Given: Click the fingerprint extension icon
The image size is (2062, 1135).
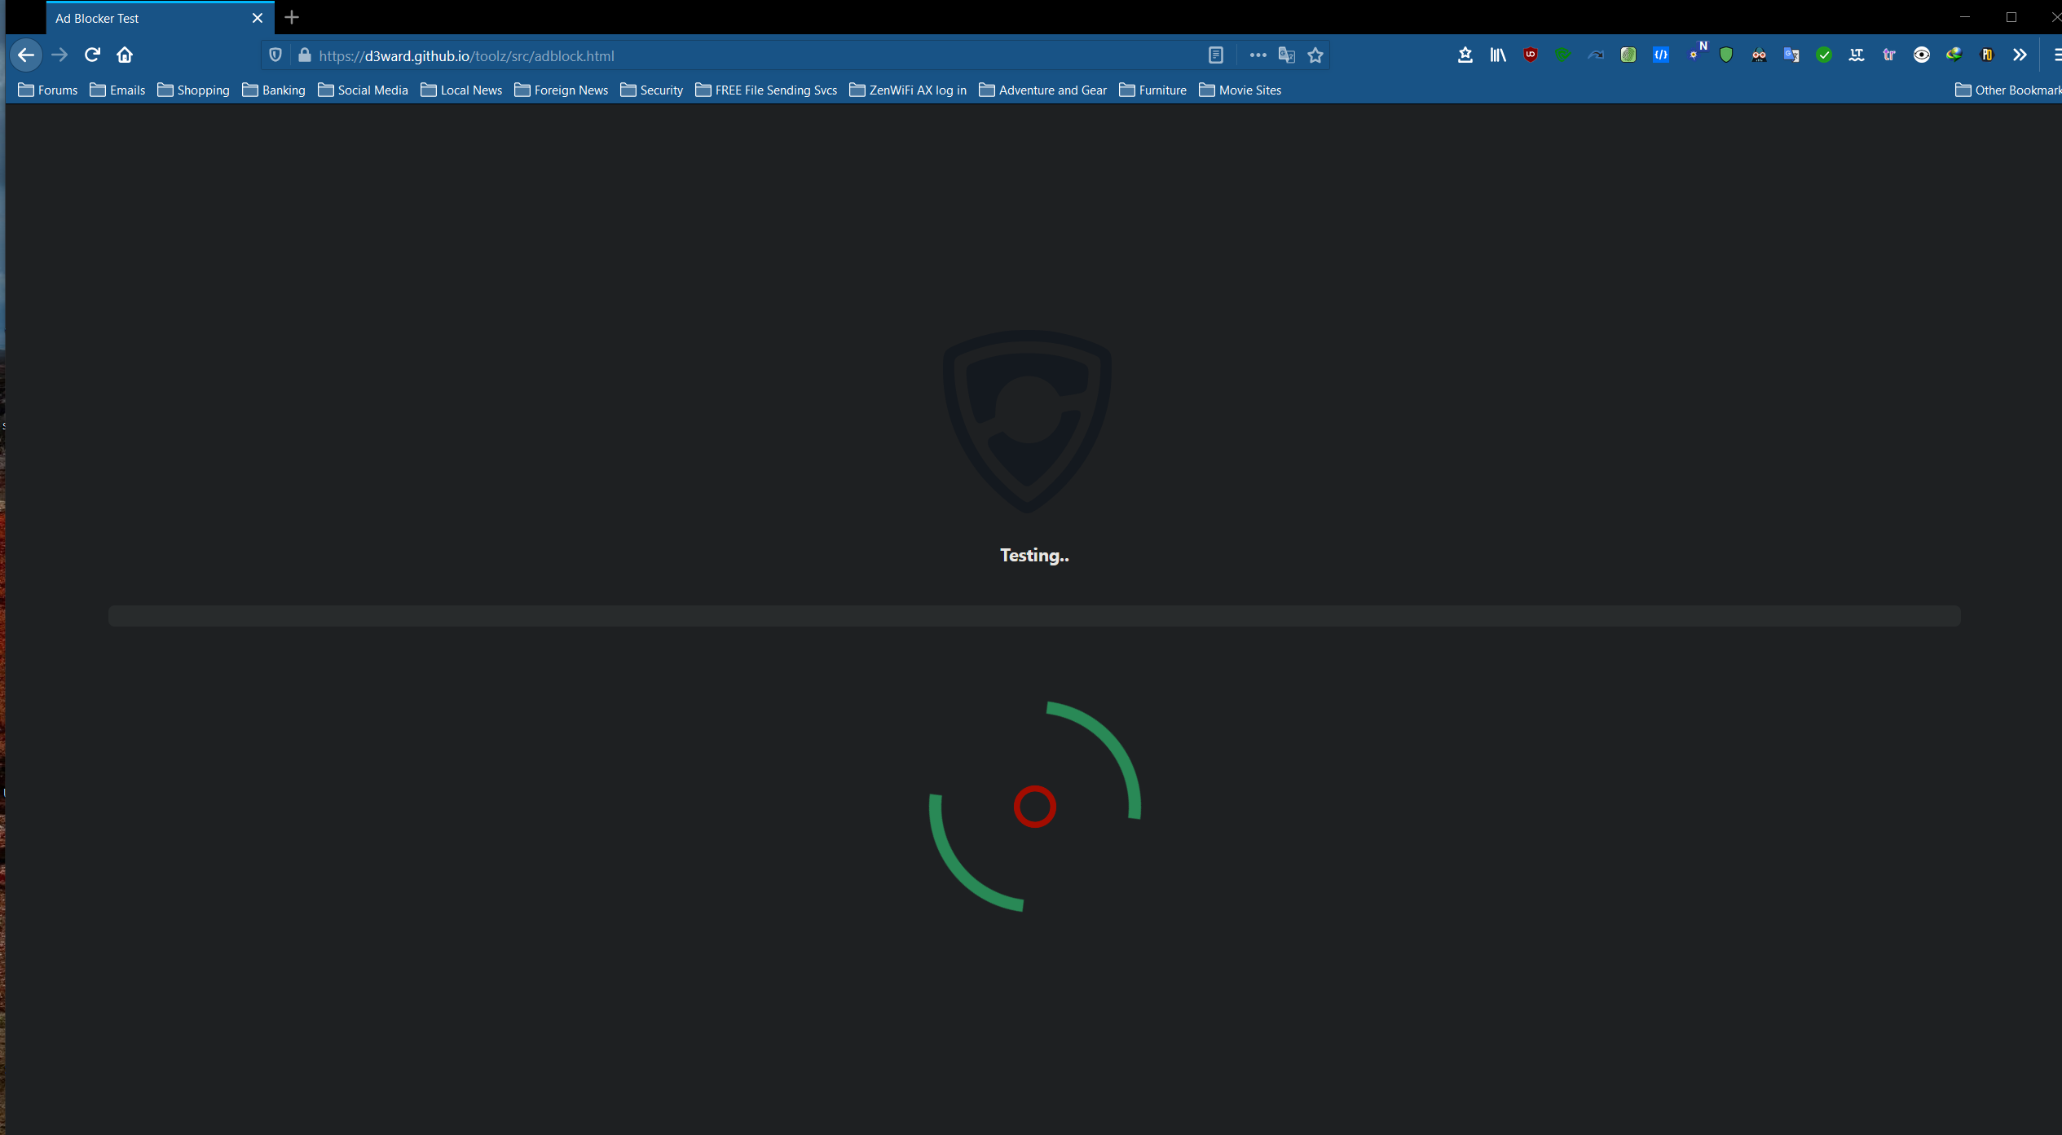Looking at the screenshot, I should click(x=1628, y=55).
